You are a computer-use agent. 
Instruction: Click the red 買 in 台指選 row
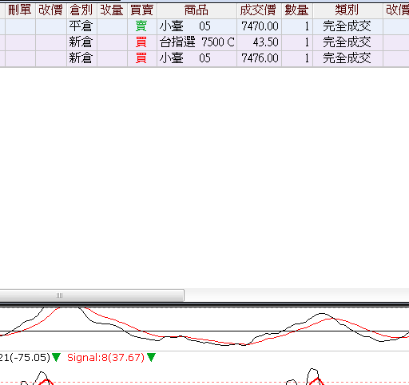141,42
